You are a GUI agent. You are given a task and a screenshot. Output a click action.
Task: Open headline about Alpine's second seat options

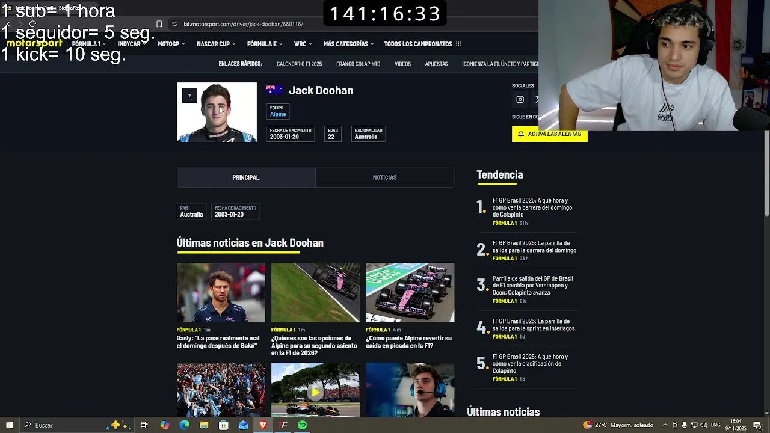[x=314, y=345]
